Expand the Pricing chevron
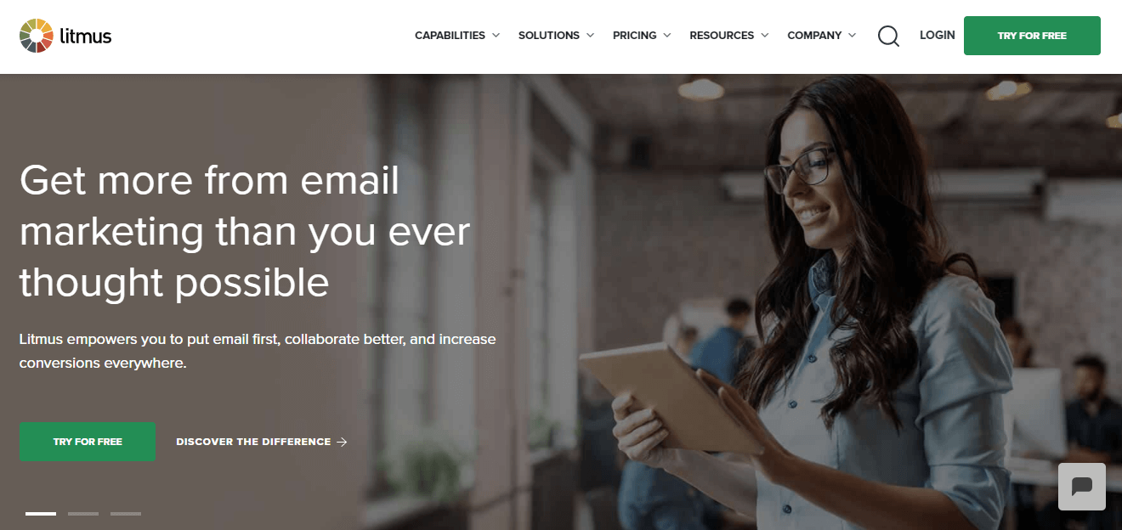The width and height of the screenshot is (1122, 530). click(667, 36)
